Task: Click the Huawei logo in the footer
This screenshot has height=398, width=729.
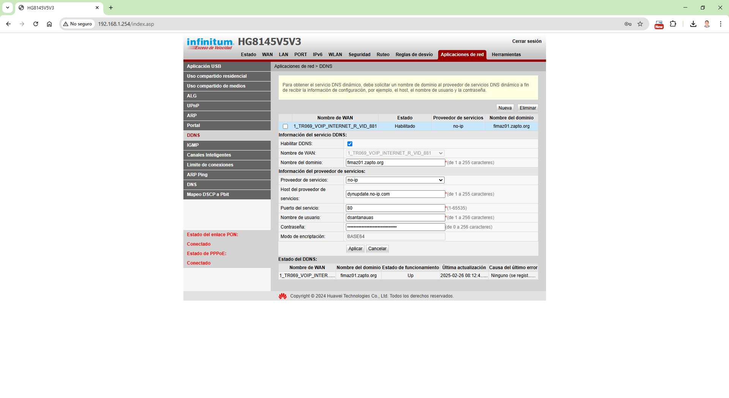Action: 282,296
